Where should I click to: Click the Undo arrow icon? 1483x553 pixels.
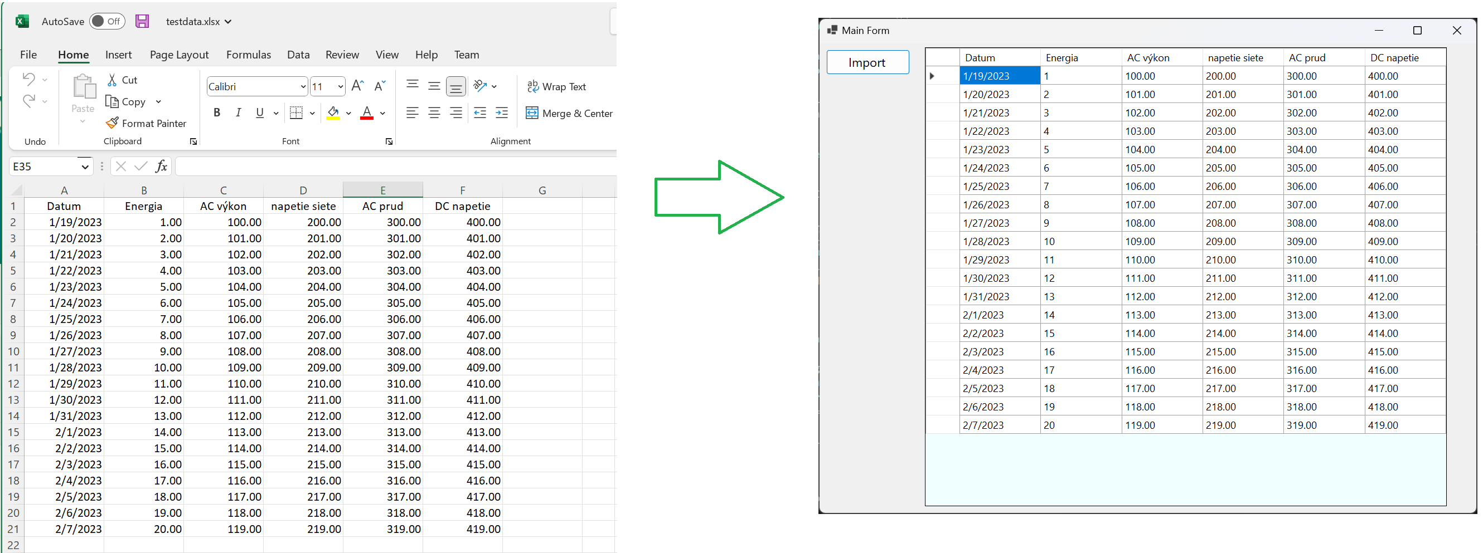[x=28, y=79]
